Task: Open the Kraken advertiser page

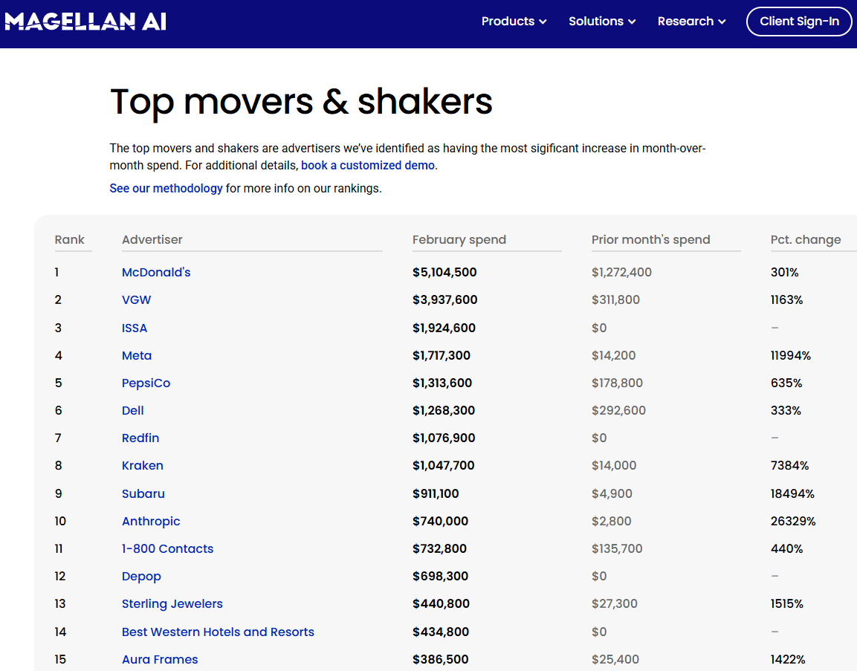Action: pos(143,466)
